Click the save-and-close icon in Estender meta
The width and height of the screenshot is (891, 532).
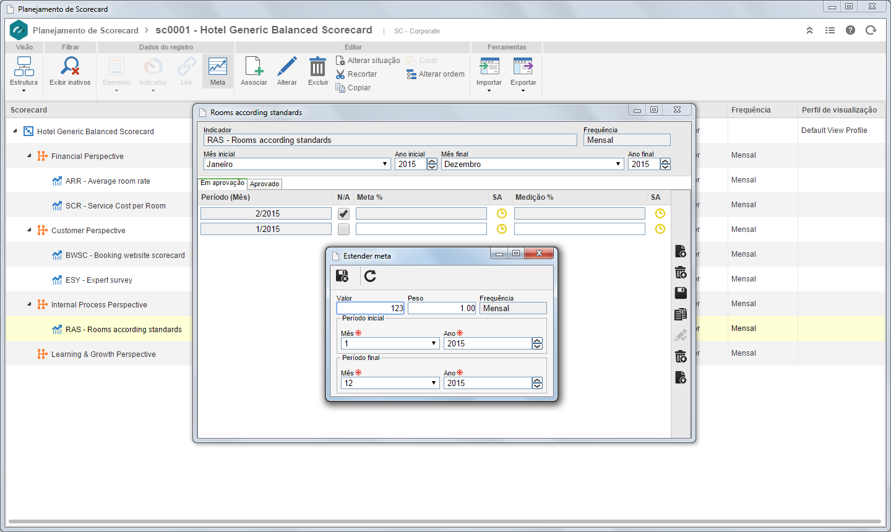[x=342, y=276]
